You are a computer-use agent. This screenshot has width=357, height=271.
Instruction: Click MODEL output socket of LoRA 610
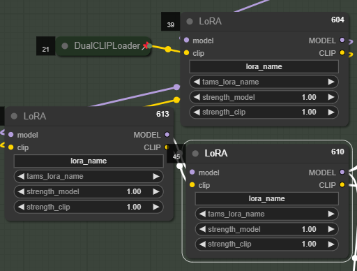click(342, 172)
